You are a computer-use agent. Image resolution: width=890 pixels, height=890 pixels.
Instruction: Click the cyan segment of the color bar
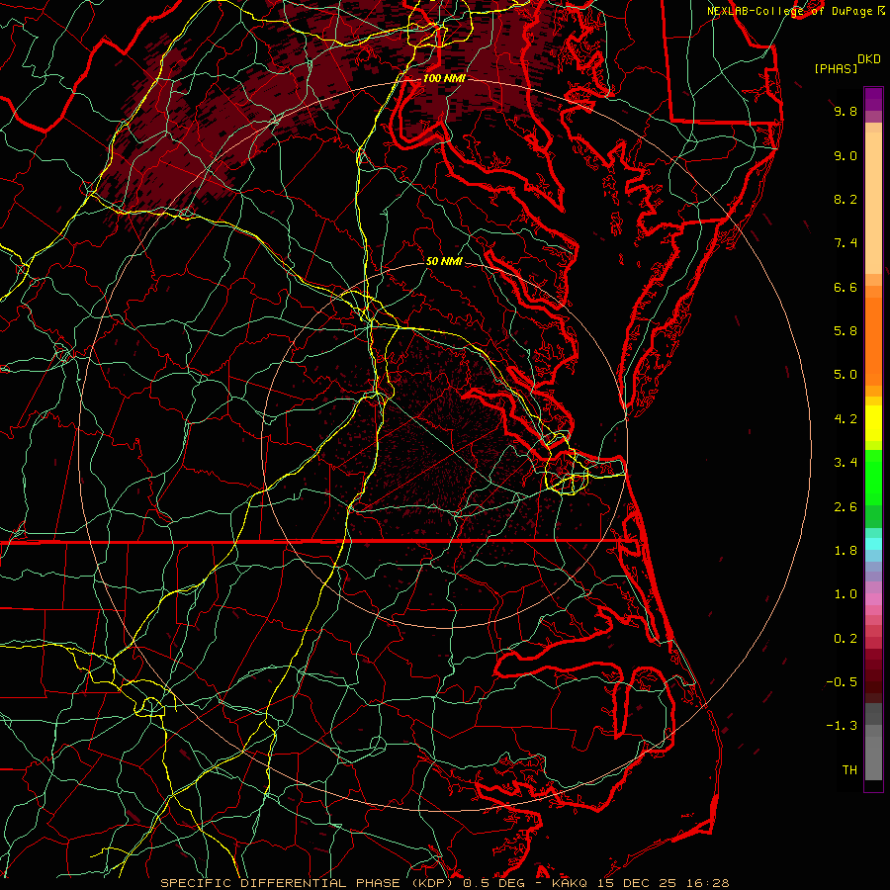(x=873, y=544)
